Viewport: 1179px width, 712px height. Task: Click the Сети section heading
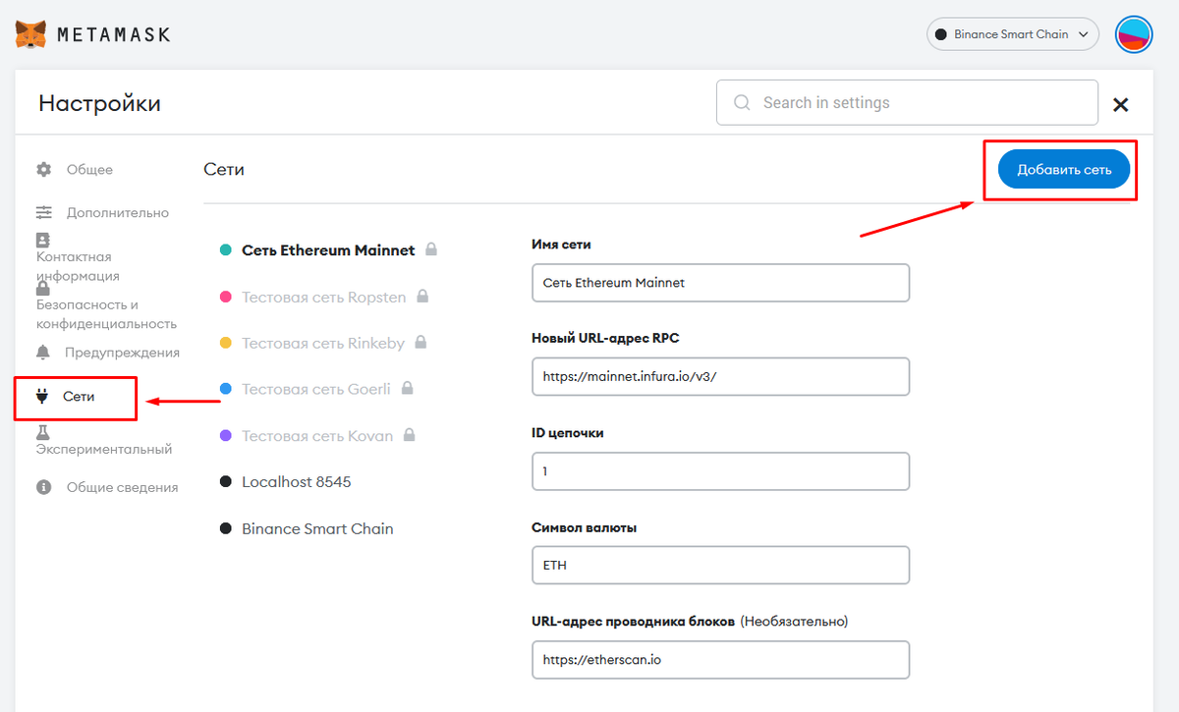[x=224, y=169]
